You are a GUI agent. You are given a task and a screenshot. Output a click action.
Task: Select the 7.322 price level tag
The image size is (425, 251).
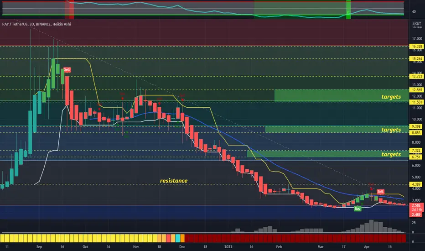(417, 150)
